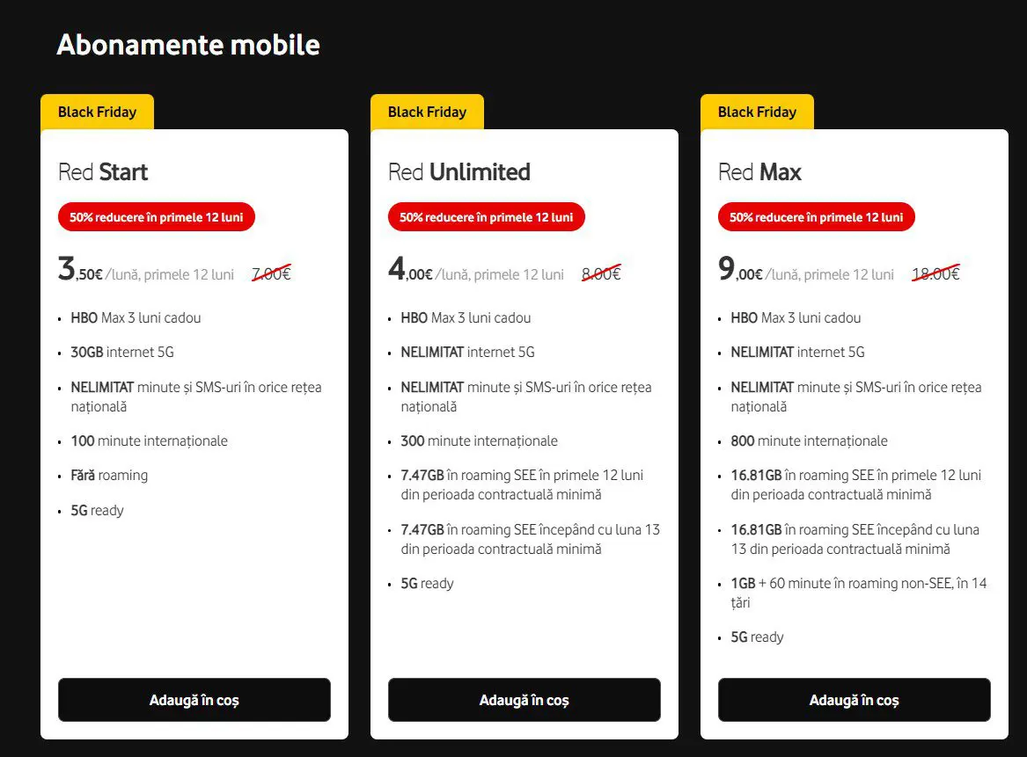This screenshot has height=757, width=1027.
Task: Click the Black Friday tab above Red Unlimited
Action: 427,112
